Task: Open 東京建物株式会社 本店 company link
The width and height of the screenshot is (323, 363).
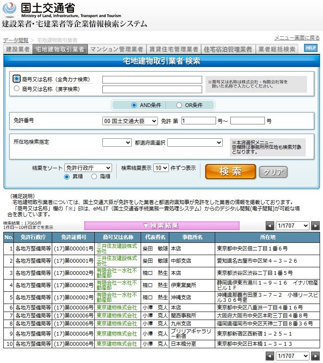Action: pyautogui.click(x=117, y=308)
